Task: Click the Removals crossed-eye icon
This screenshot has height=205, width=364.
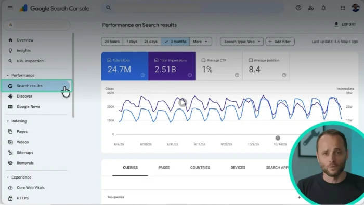Action: [10, 163]
